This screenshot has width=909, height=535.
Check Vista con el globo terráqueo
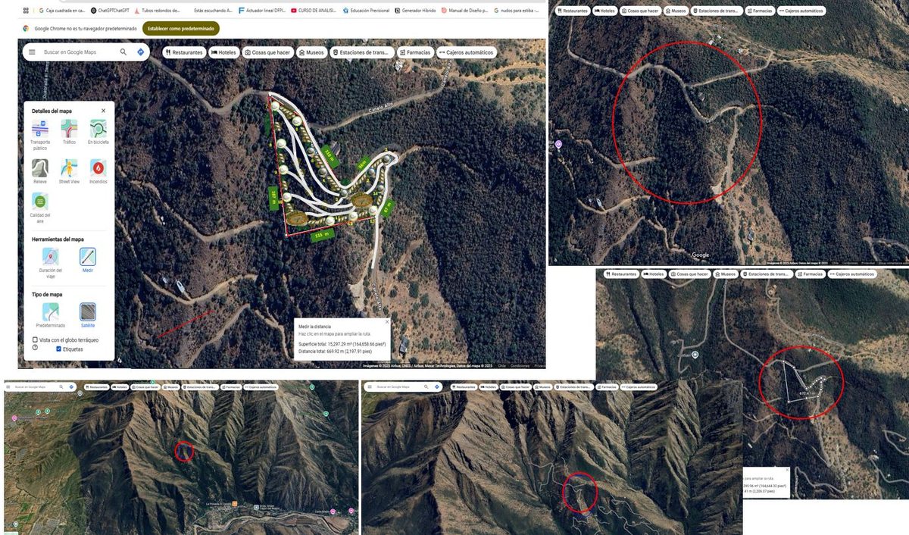click(x=35, y=339)
